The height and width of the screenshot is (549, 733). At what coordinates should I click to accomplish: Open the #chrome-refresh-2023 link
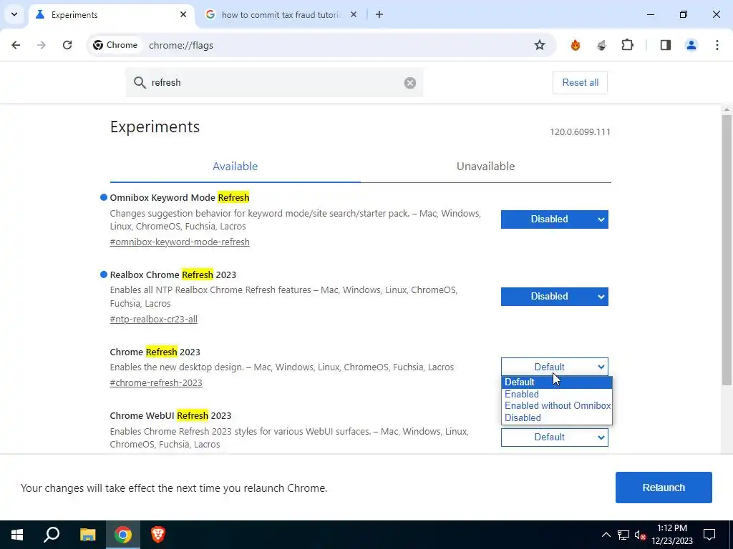click(156, 383)
